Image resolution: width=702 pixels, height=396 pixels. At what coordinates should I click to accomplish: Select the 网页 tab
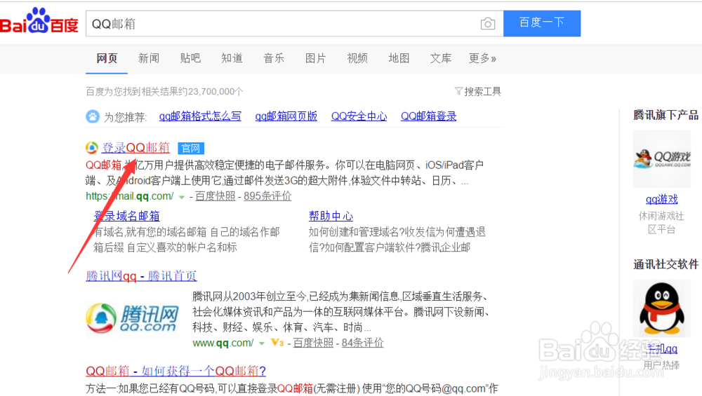pos(107,59)
